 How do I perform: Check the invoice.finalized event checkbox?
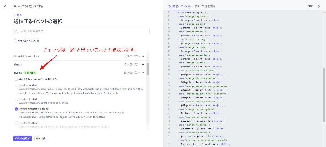coord(17,123)
